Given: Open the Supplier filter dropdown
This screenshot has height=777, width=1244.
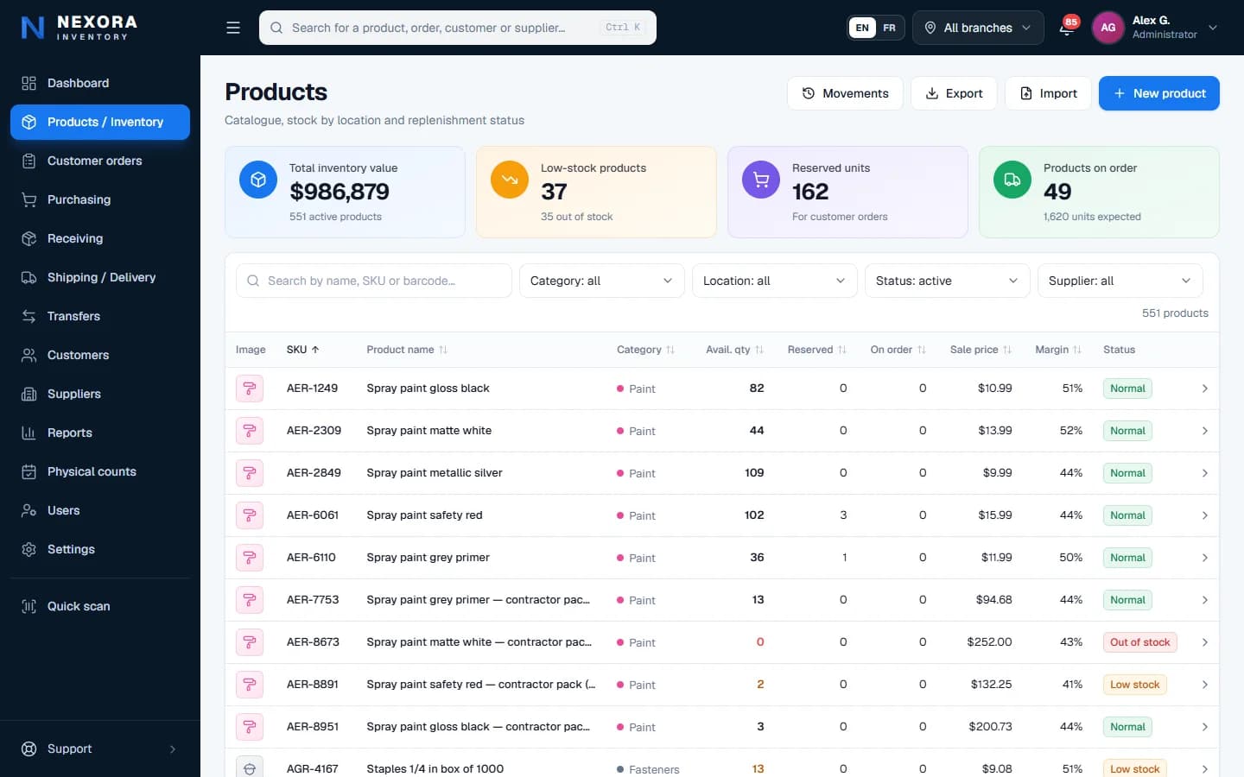Looking at the screenshot, I should pos(1120,281).
